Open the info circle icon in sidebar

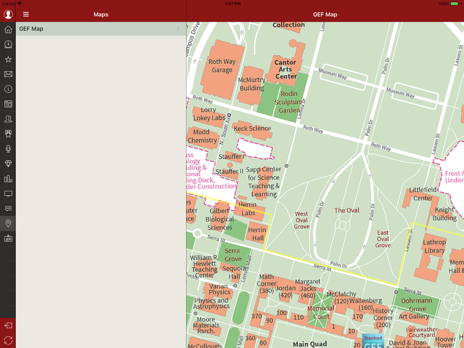click(x=8, y=89)
